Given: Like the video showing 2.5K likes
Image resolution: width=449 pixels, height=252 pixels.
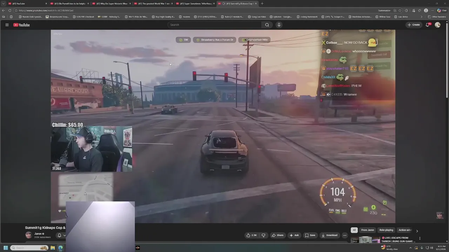Looking at the screenshot, I should click(252, 235).
